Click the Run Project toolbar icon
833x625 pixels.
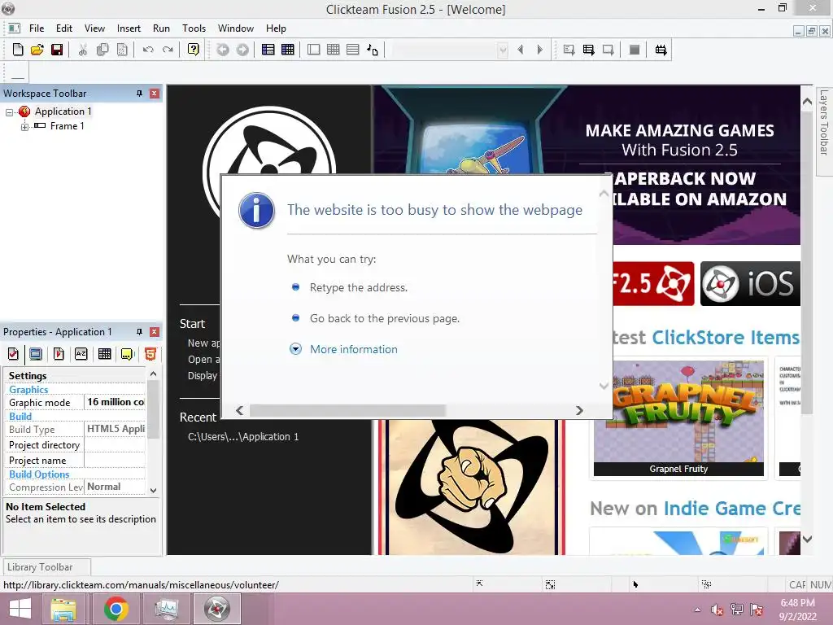[569, 50]
